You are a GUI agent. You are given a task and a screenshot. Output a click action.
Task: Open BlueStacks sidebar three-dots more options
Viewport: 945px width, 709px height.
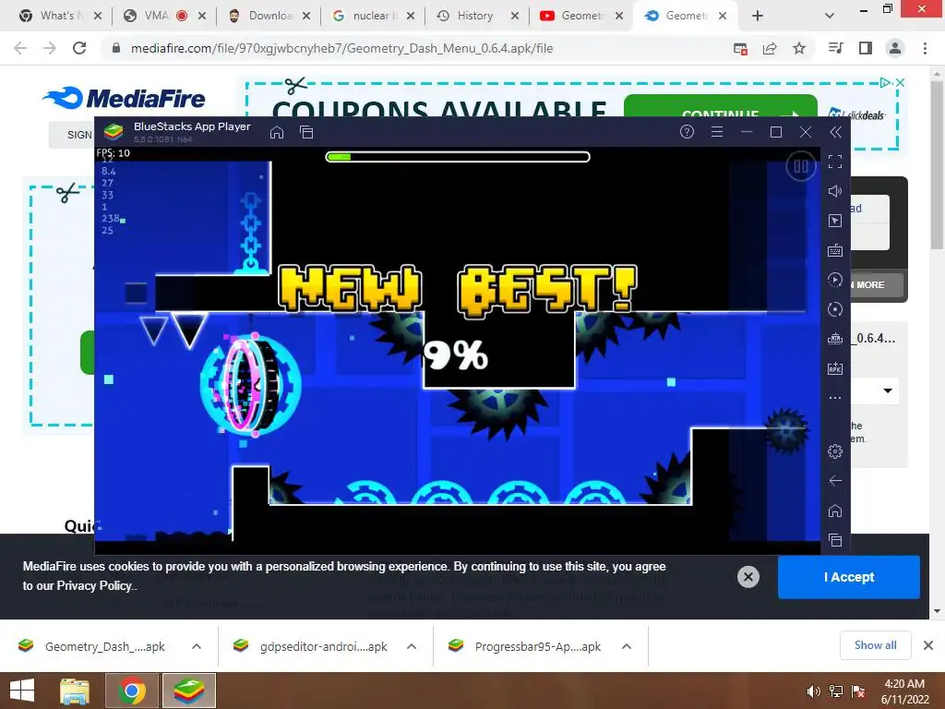point(834,398)
